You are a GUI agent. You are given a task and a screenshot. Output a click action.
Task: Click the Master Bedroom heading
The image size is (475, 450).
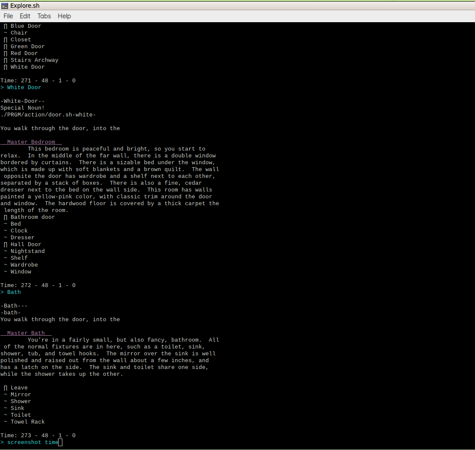31,142
